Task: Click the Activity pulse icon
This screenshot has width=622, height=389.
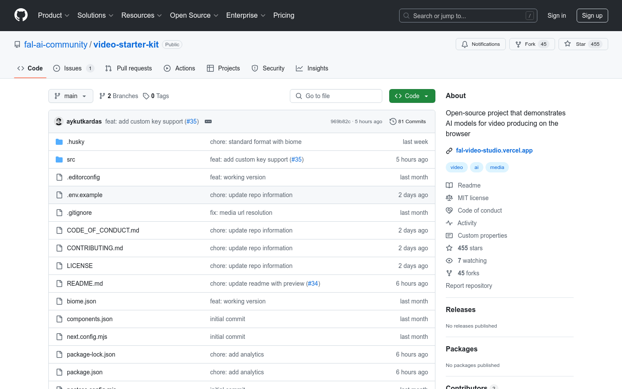Action: tap(449, 223)
